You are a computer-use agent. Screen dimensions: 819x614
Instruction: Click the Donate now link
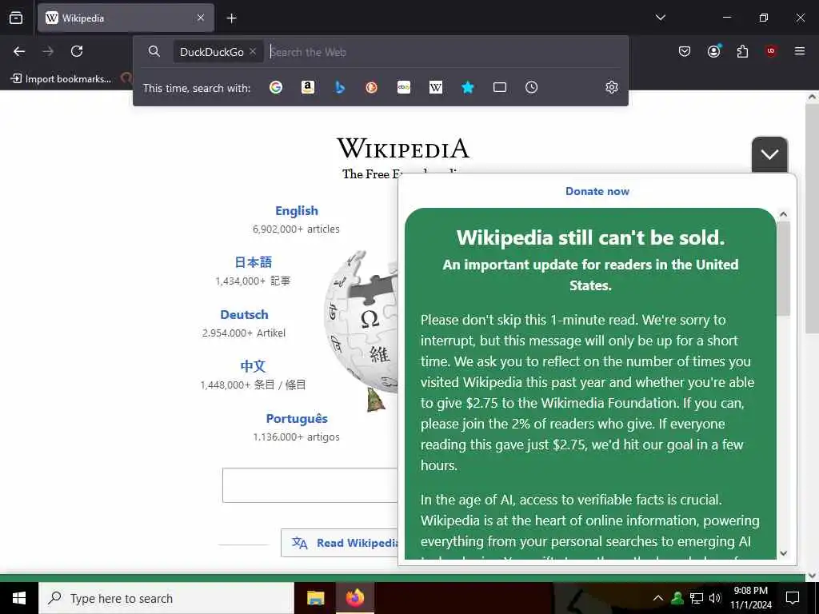pos(597,191)
